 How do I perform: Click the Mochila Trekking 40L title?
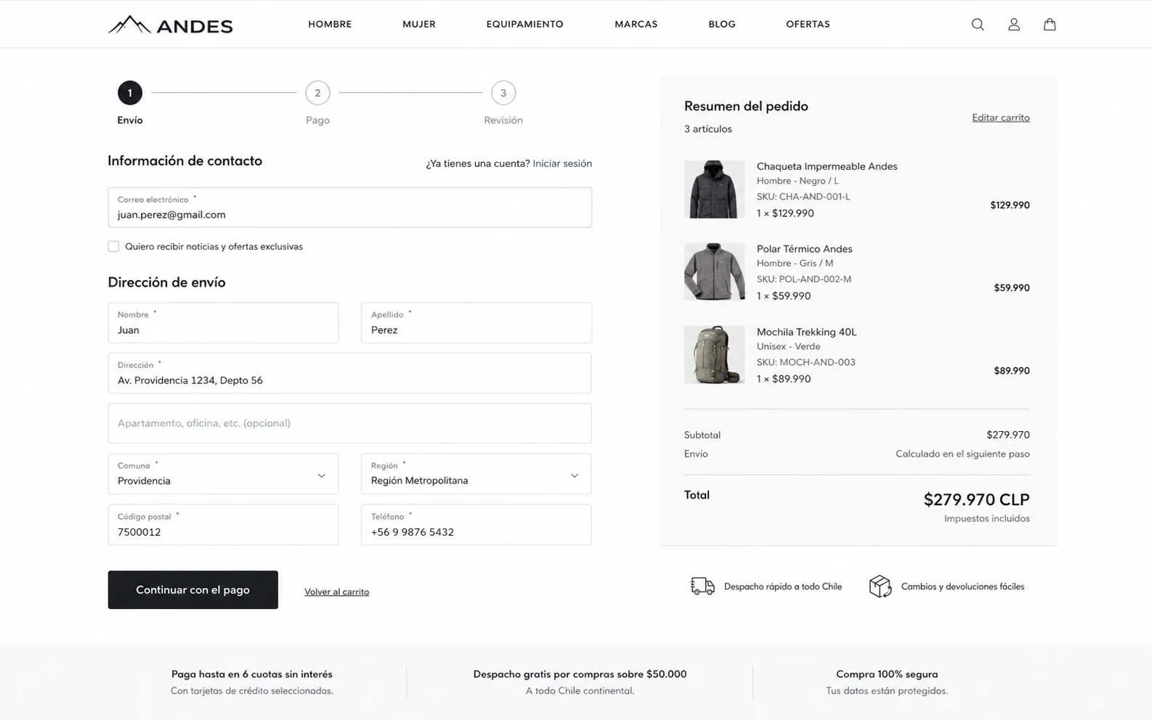[x=806, y=332]
